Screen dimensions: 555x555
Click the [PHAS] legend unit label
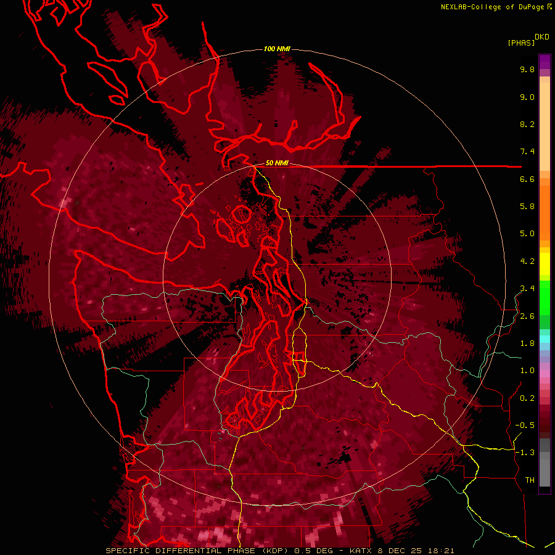coord(521,43)
